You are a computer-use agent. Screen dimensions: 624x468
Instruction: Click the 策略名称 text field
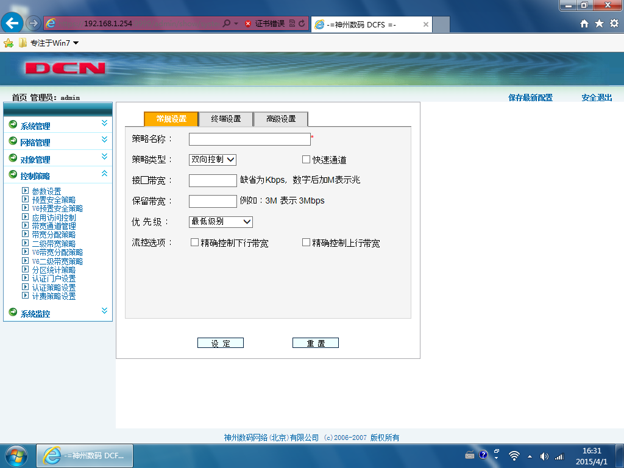coord(249,139)
